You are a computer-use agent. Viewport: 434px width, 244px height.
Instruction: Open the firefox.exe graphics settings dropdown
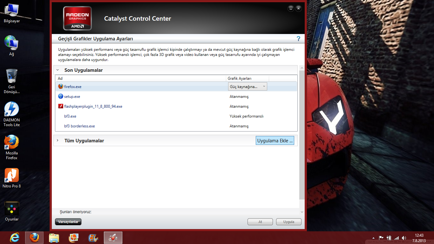click(248, 86)
